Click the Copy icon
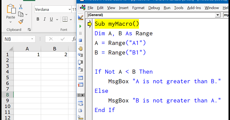This screenshot has height=120, width=230. pos(21,14)
